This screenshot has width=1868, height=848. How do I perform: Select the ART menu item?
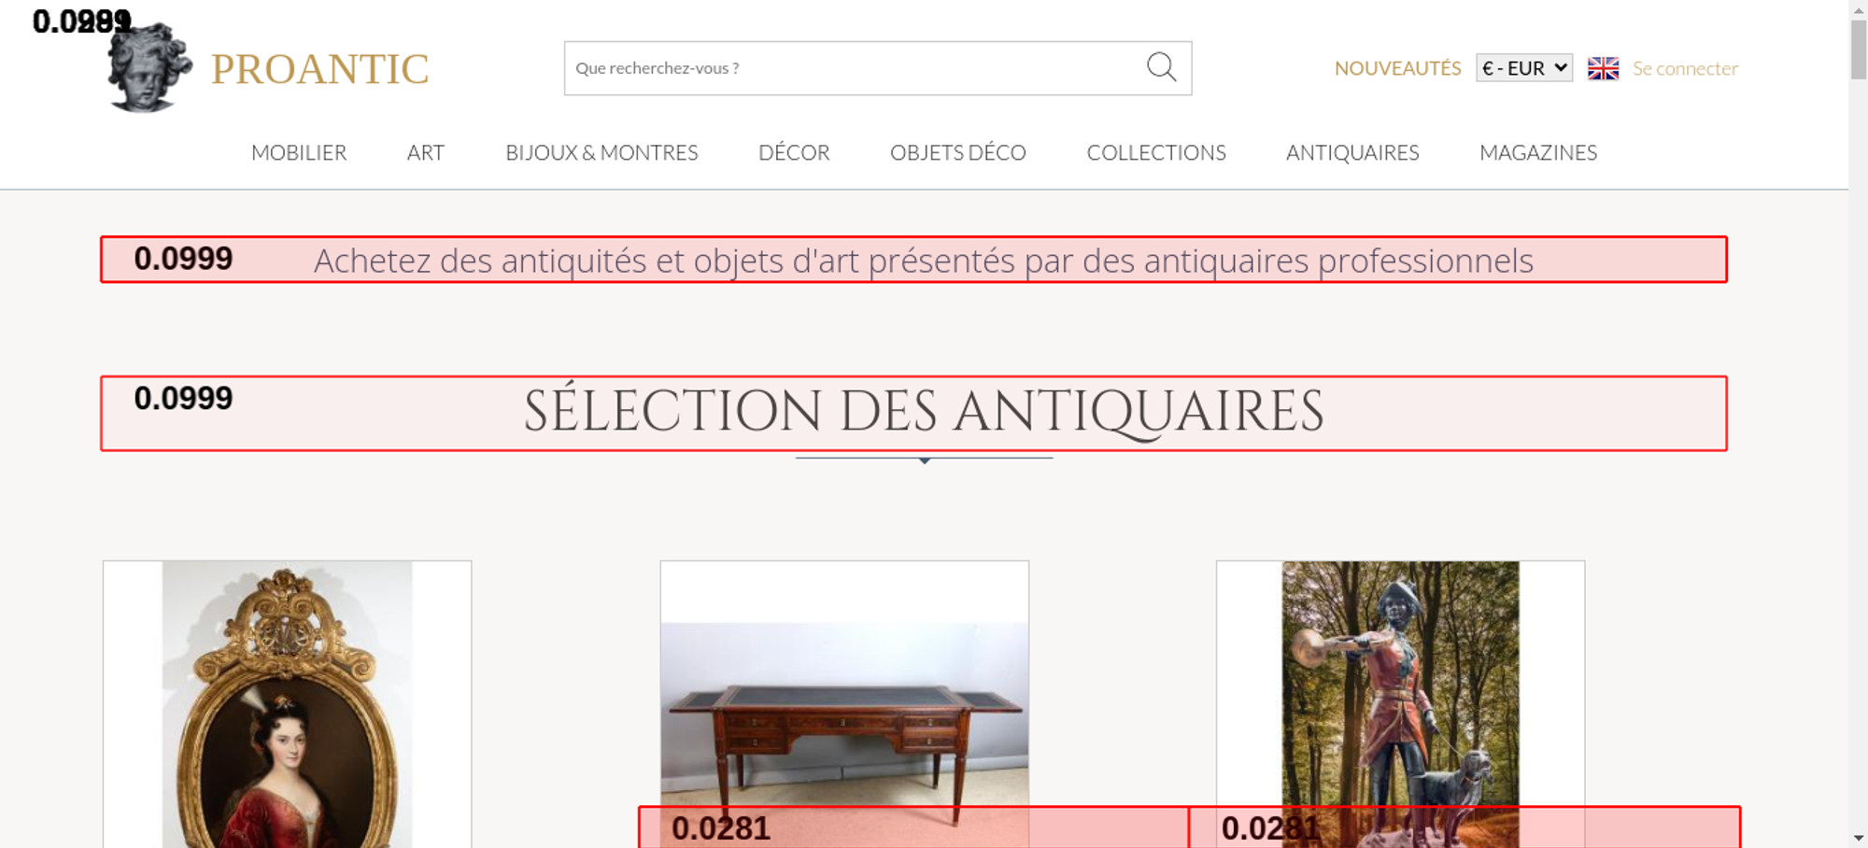click(425, 152)
